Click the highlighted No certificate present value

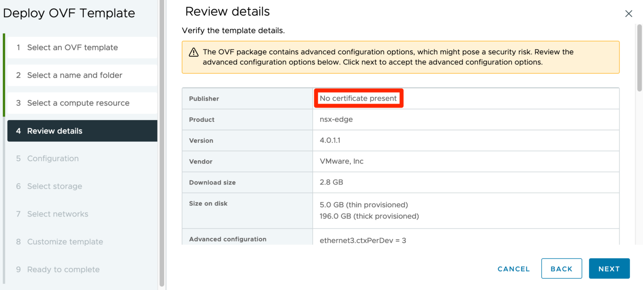tap(358, 98)
